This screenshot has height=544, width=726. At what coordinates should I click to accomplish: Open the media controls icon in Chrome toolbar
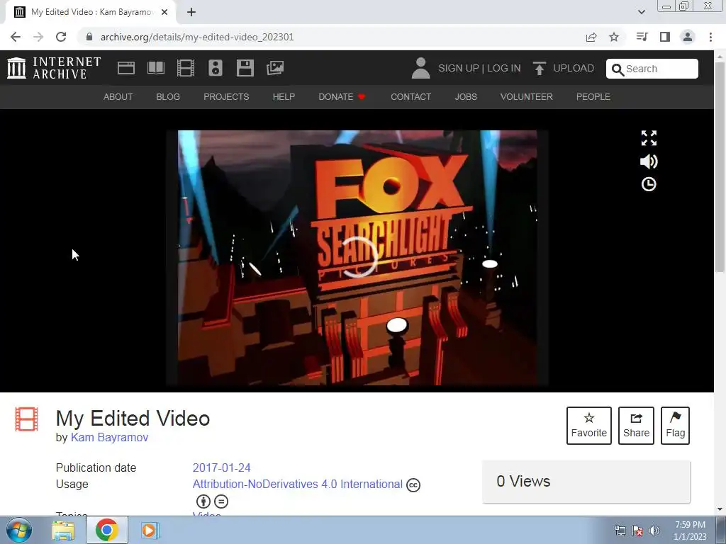click(642, 37)
